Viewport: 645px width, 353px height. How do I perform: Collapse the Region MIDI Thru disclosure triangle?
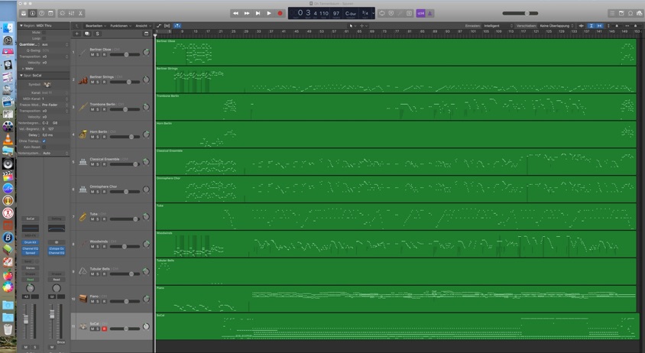coord(21,25)
